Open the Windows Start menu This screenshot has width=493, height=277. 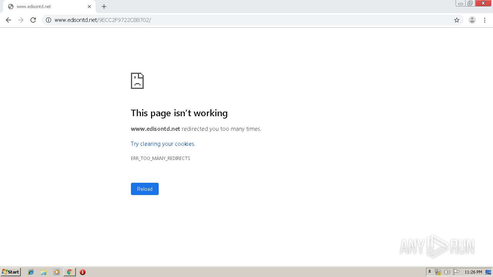[11, 272]
